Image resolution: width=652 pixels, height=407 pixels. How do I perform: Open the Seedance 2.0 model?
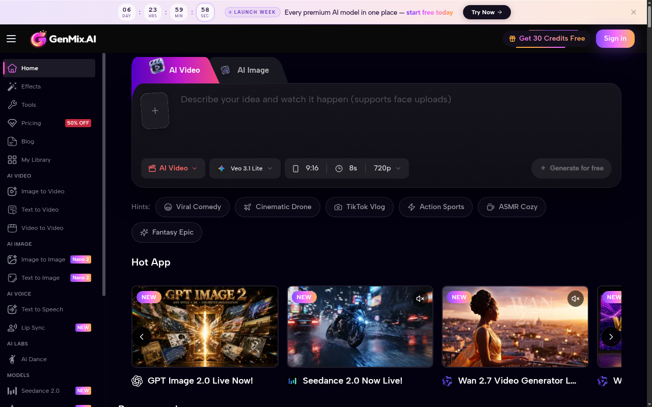[x=49, y=391]
